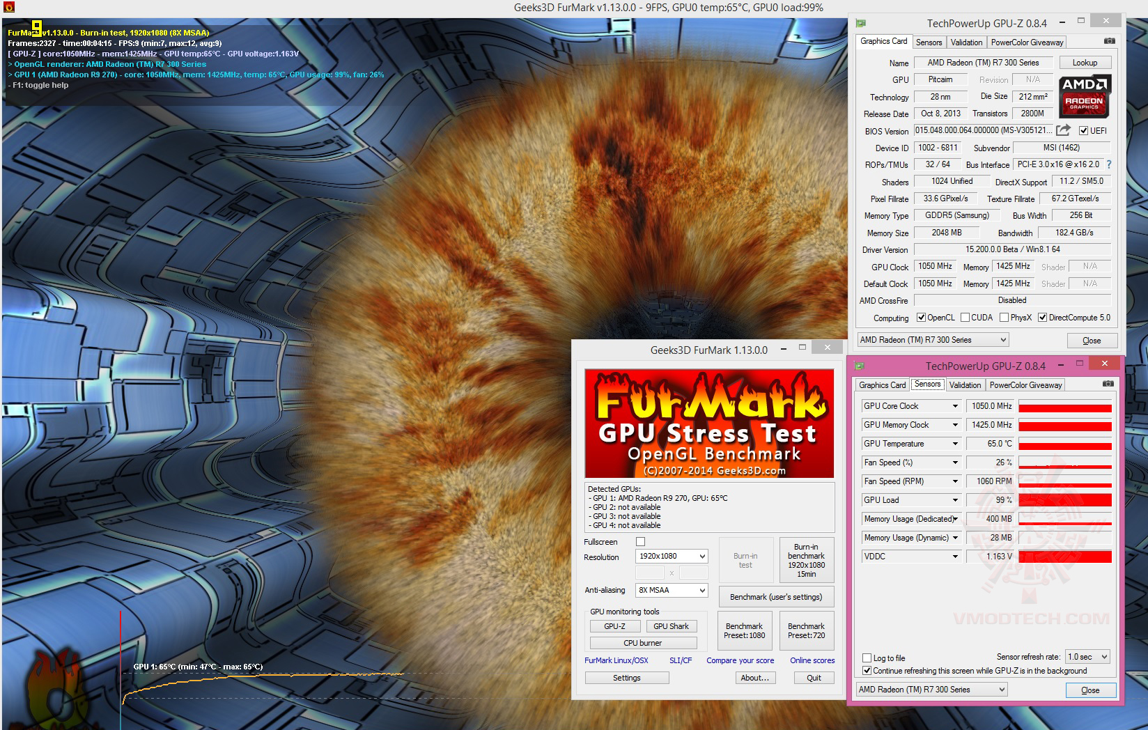Screen dimensions: 1148x730
Task: Maximize the FurMark 1.13.0.0 settings dialog
Action: (x=802, y=348)
